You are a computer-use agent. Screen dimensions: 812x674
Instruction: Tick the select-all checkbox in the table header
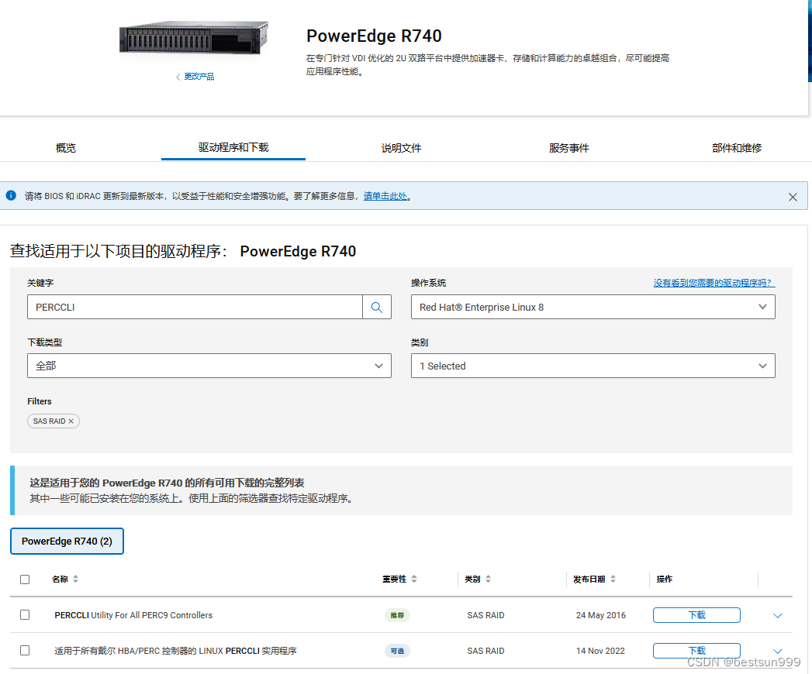pos(25,579)
